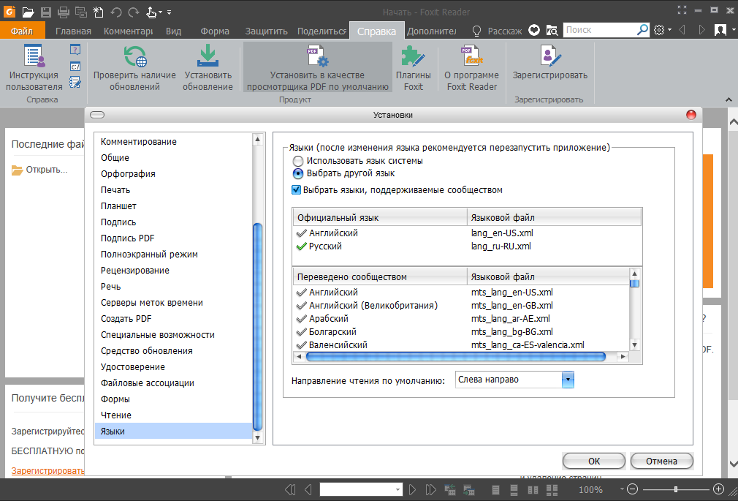The height and width of the screenshot is (501, 738).
Task: Click the magnifier icon in search box
Action: tap(642, 30)
